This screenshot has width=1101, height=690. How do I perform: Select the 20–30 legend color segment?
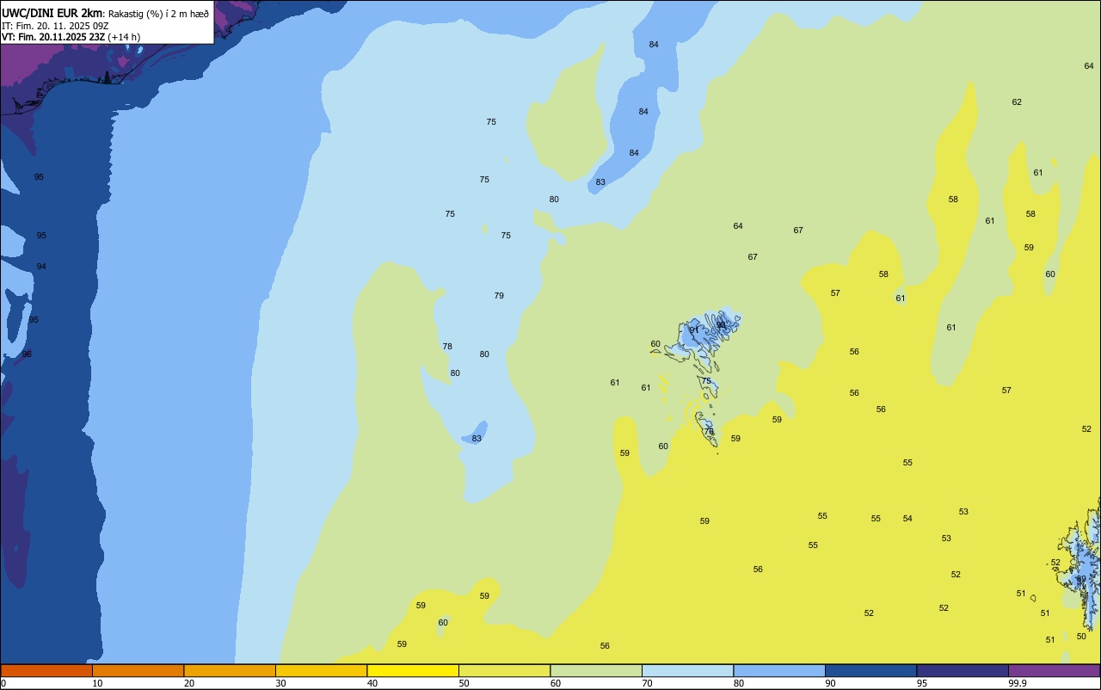230,670
